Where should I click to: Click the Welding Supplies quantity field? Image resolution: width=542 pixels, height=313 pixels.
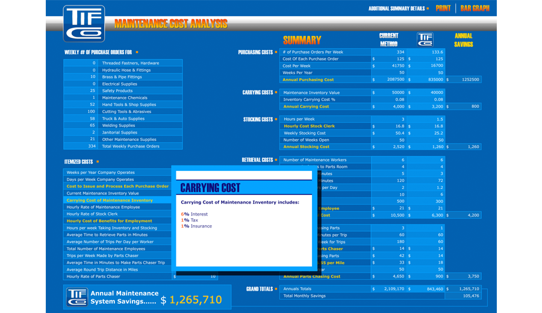(81, 125)
